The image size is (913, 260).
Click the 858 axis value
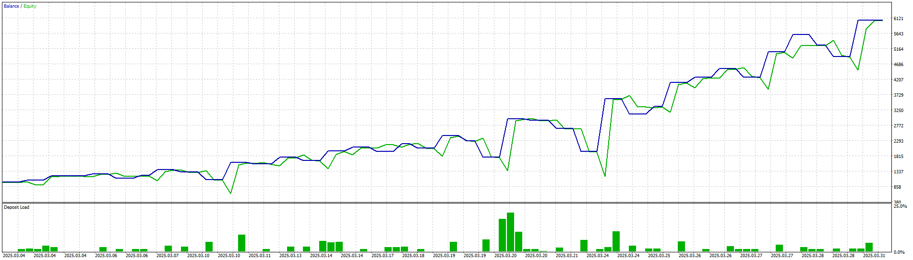click(897, 187)
